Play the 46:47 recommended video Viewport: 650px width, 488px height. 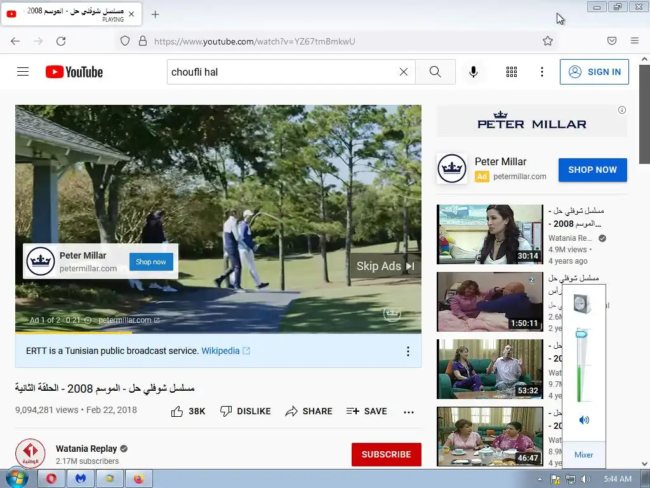(x=489, y=437)
